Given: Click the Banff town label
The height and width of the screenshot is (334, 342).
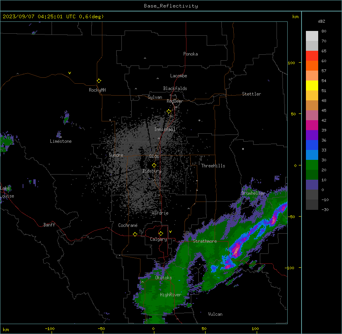Looking at the screenshot, I should (49, 225).
